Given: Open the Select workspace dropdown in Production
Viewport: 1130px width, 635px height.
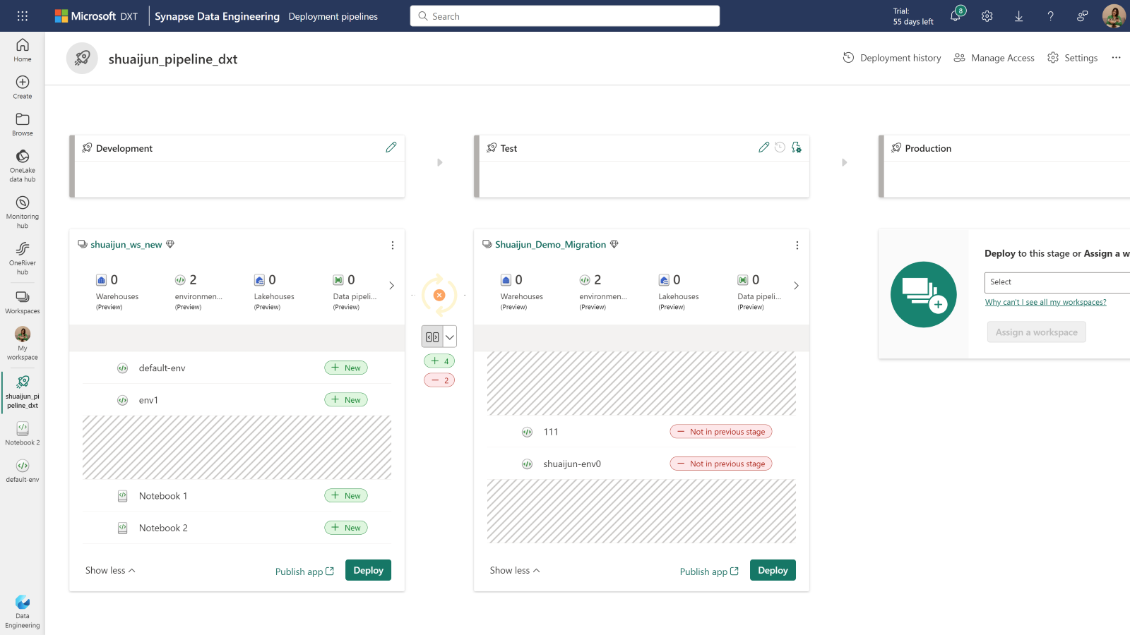Looking at the screenshot, I should pos(1057,282).
